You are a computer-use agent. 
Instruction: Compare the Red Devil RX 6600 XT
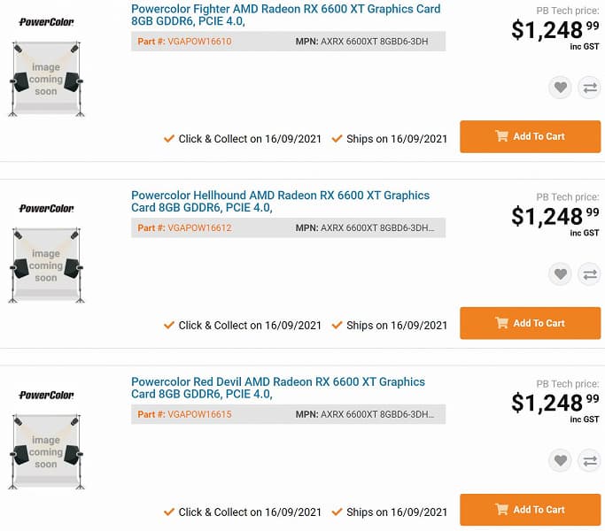click(x=589, y=461)
